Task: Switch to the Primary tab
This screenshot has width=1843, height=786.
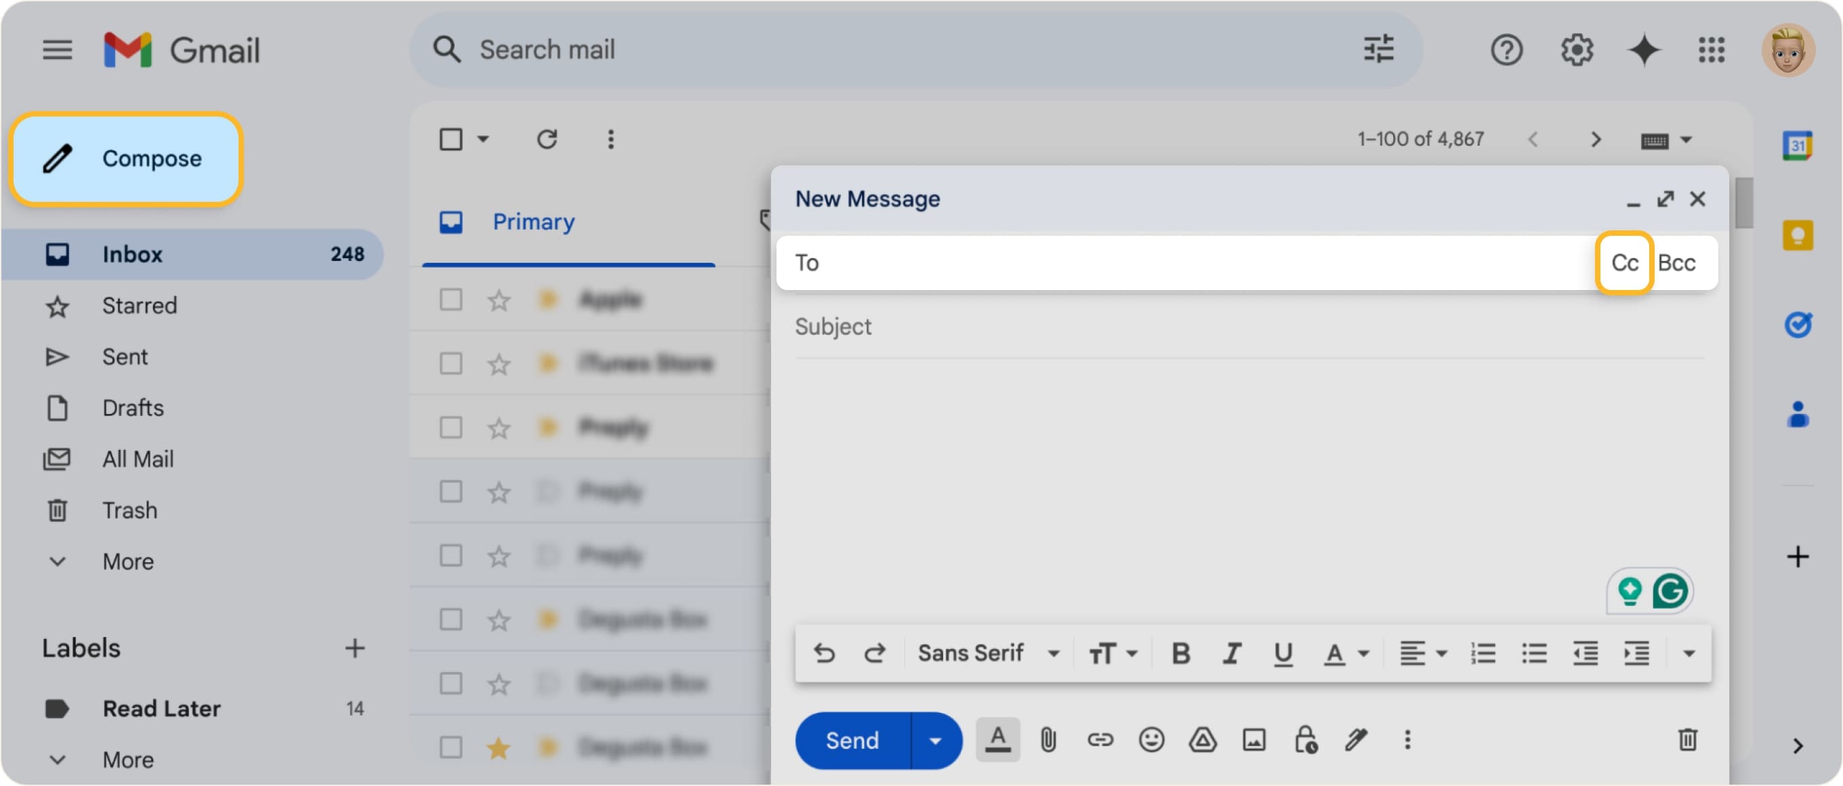Action: point(533,222)
